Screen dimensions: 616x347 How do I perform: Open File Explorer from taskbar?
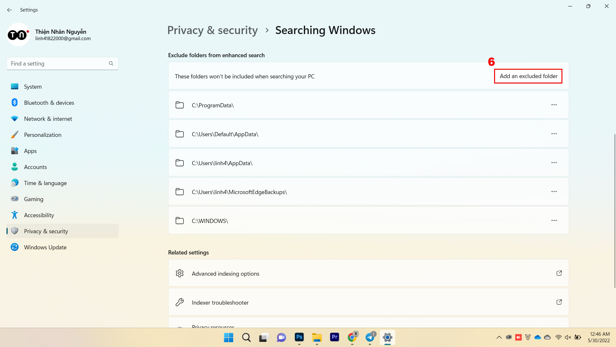(x=317, y=337)
